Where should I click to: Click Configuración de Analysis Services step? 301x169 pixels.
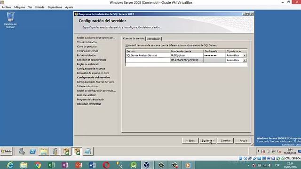click(x=95, y=82)
